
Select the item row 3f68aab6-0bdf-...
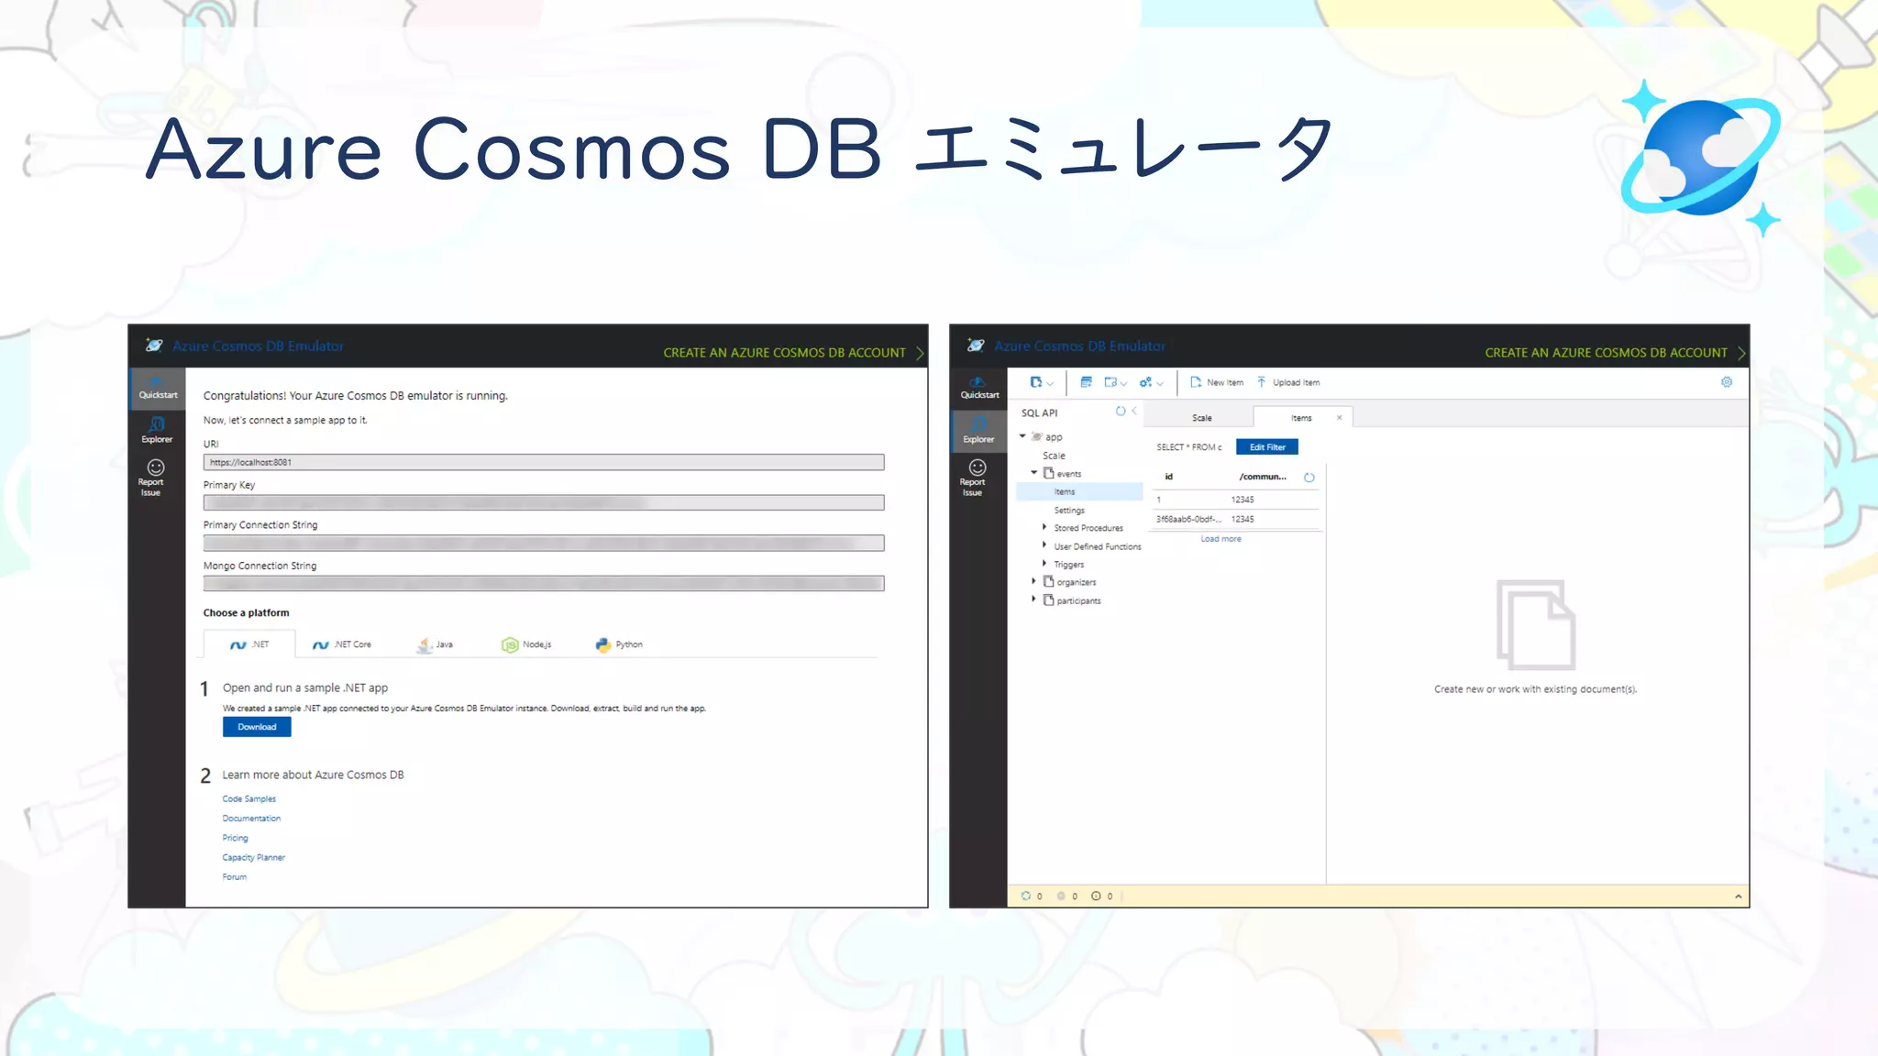pos(1236,519)
